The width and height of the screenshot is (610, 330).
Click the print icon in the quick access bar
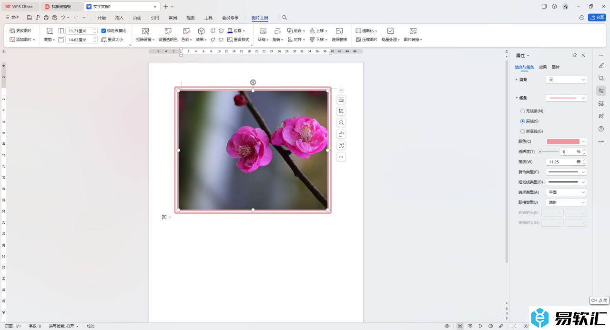pos(46,18)
